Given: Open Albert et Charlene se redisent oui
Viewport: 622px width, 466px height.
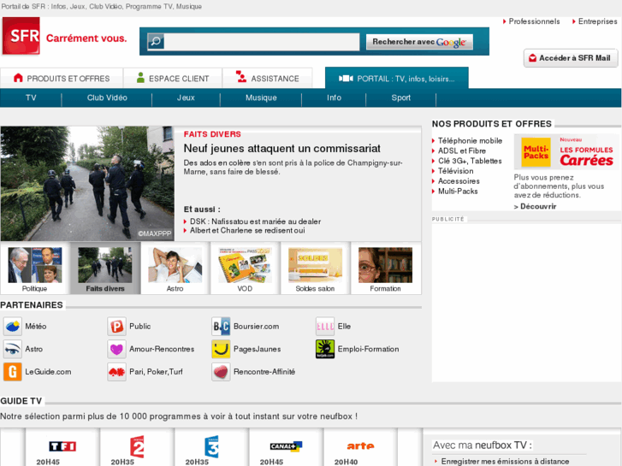Looking at the screenshot, I should (x=247, y=230).
